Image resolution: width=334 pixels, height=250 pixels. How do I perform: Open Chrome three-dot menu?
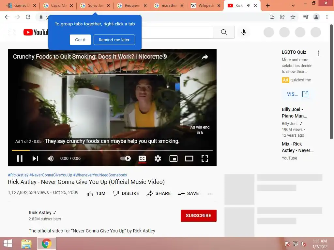tap(327, 17)
